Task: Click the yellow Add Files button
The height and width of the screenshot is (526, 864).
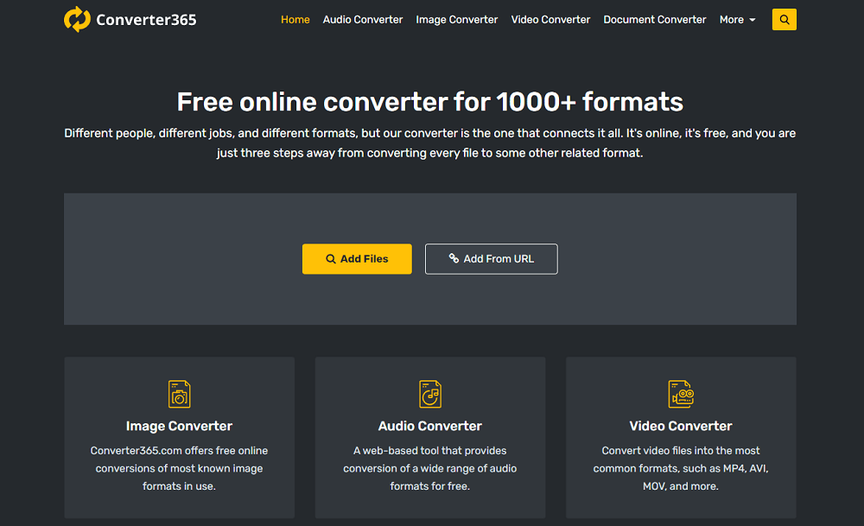Action: pyautogui.click(x=357, y=259)
